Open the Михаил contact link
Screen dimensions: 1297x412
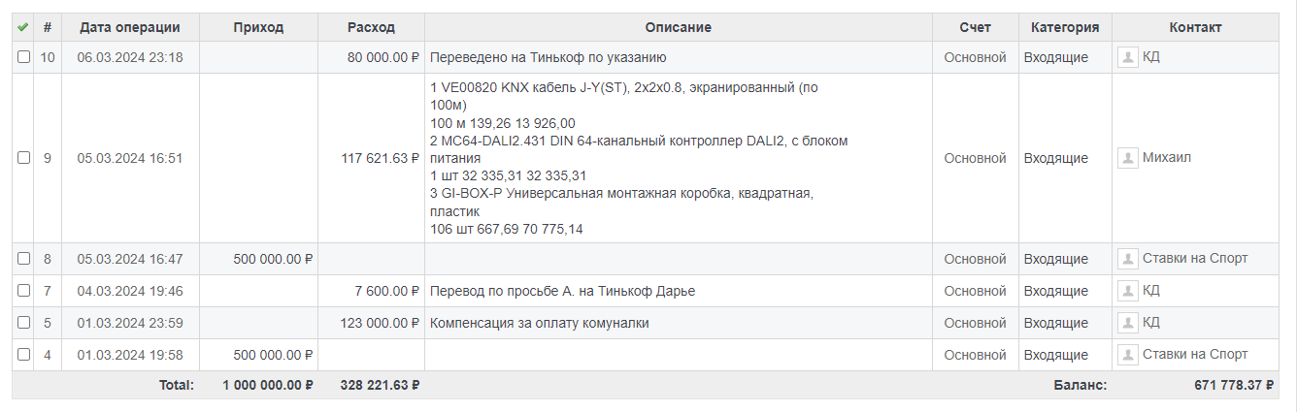(x=1166, y=158)
